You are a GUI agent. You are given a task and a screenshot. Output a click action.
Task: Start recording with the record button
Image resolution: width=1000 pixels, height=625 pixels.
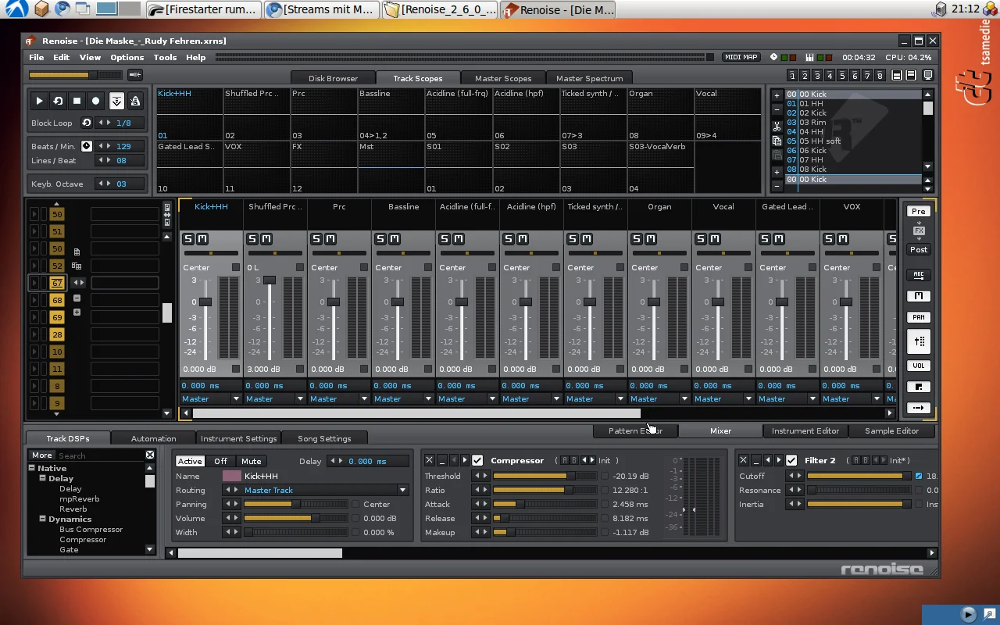click(96, 101)
